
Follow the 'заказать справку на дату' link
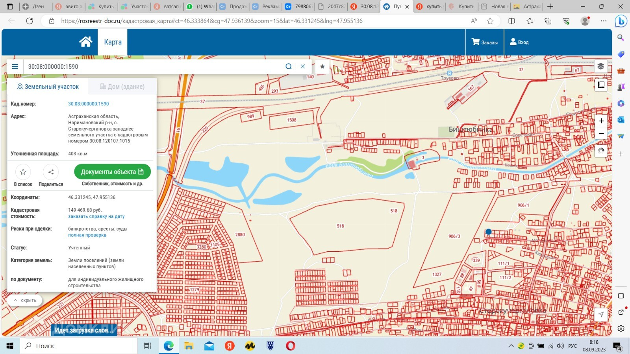(96, 216)
